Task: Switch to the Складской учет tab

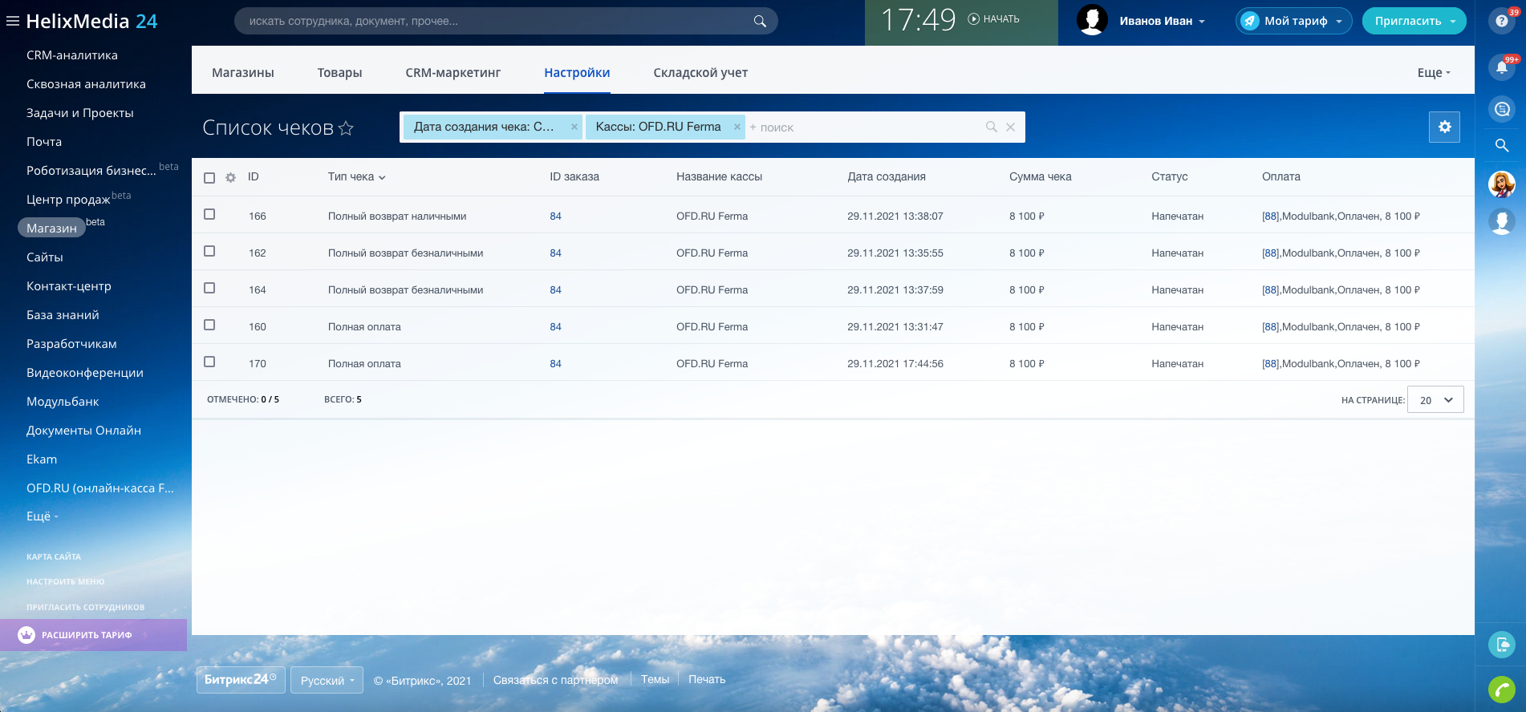Action: (700, 73)
